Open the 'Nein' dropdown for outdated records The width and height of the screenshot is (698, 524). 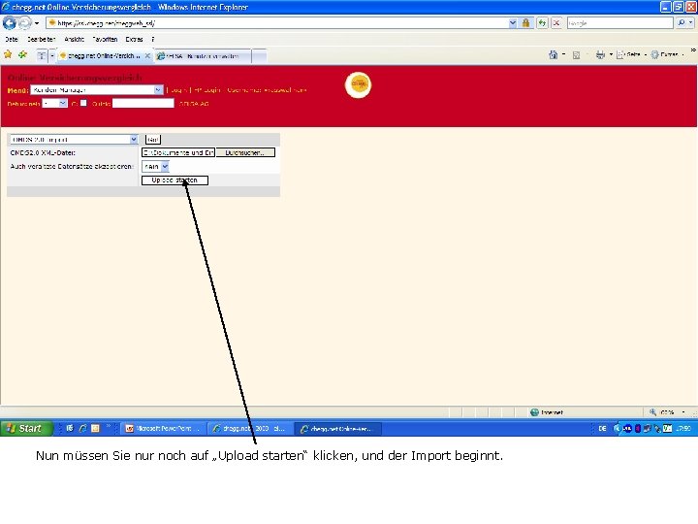(x=155, y=167)
